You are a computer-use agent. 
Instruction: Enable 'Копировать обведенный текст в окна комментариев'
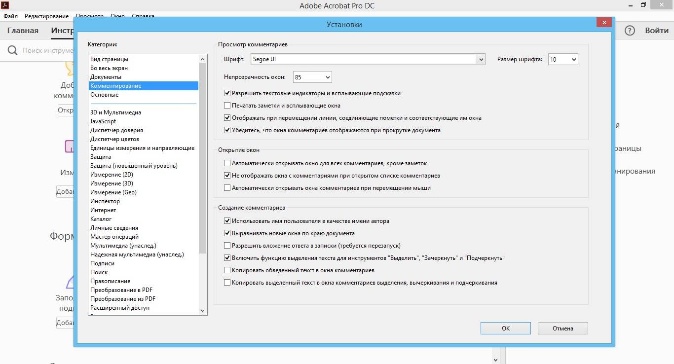point(227,270)
